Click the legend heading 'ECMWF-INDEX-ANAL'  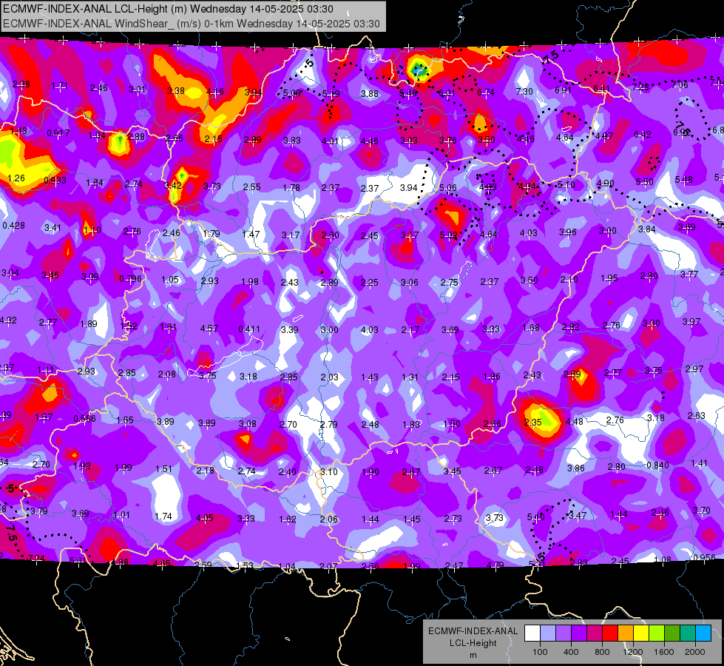coord(473,631)
